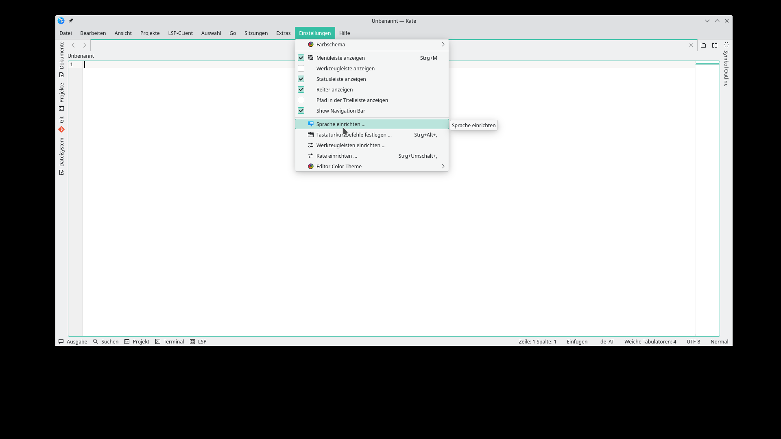Open the LSP-CLient menu
This screenshot has width=781, height=439.
[180, 33]
